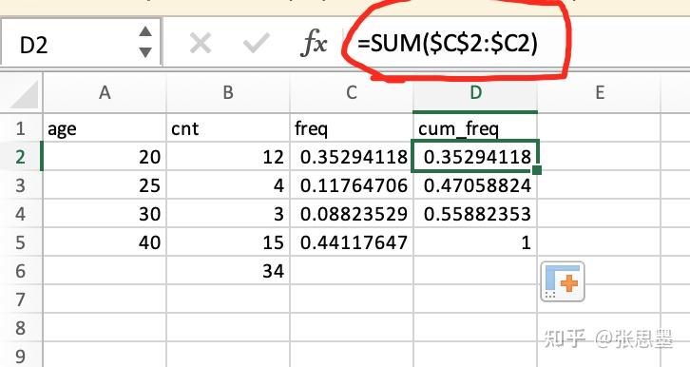Image resolution: width=690 pixels, height=367 pixels.
Task: Select the freq cell 0.44117647
Action: tap(352, 242)
